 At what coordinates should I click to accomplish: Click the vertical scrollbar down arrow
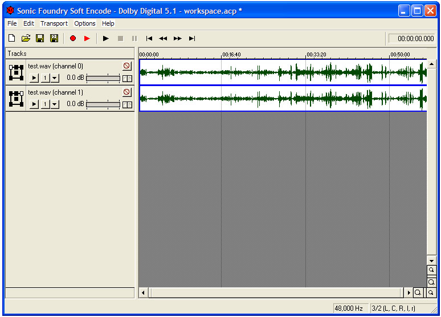tap(432, 261)
